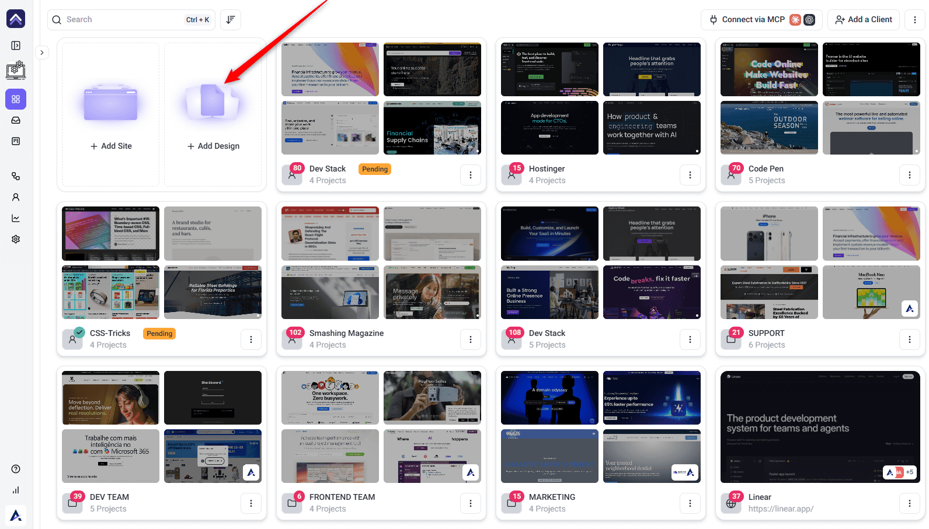Viewport: 929px width, 529px height.
Task: Click the Add a Client button
Action: point(864,20)
